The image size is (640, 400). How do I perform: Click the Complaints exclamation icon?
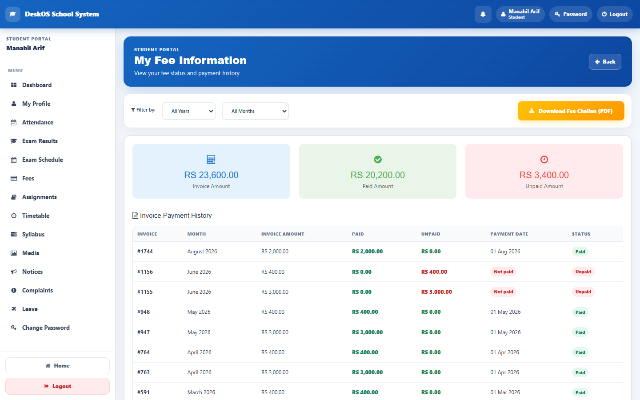(14, 290)
